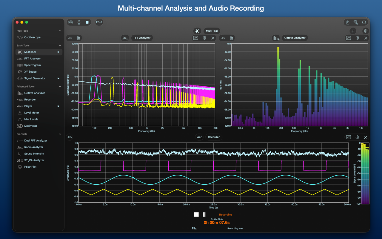Click the ES-9 device button

click(x=99, y=22)
